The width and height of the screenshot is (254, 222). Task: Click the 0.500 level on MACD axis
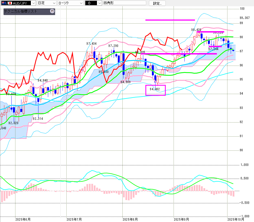point(245,178)
